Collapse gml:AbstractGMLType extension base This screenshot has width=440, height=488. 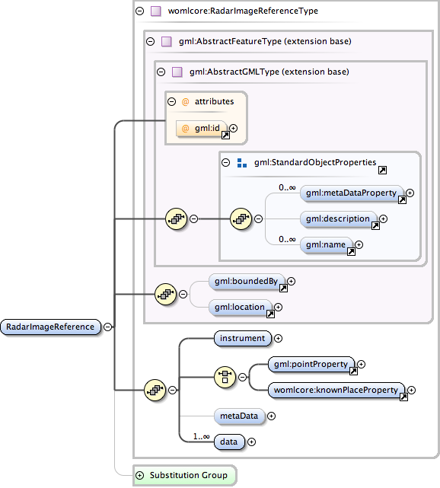(161, 72)
